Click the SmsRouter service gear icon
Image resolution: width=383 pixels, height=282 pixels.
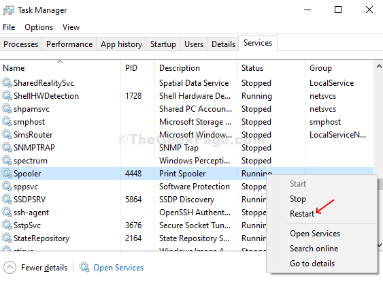pyautogui.click(x=7, y=134)
